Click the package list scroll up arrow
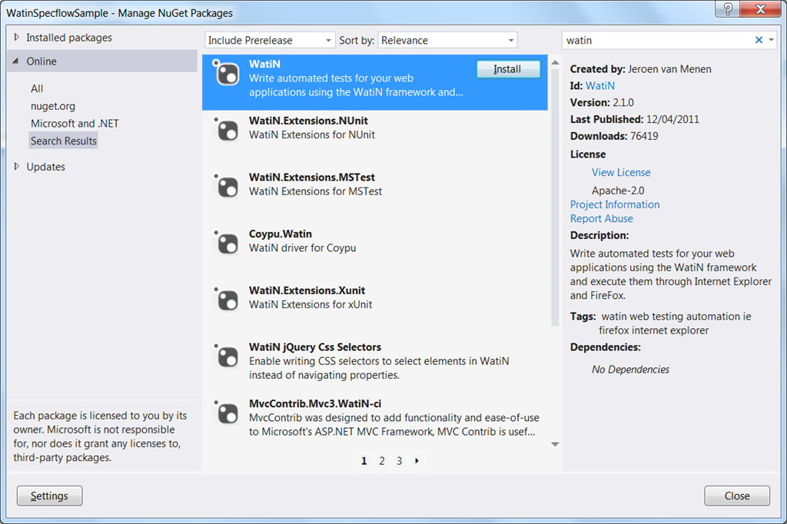Screen dimensions: 787x524 [555, 63]
